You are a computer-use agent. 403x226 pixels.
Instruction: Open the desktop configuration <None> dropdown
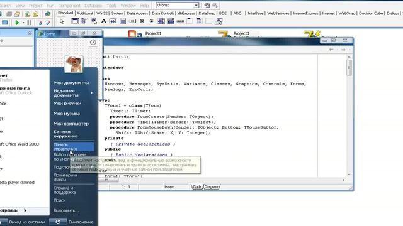(196, 6)
